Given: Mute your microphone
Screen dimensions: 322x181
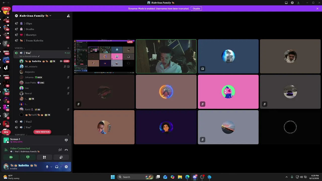Looking at the screenshot, I should (47, 167).
